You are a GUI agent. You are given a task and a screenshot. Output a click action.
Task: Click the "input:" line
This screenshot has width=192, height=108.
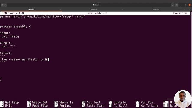pyautogui.click(x=5, y=33)
